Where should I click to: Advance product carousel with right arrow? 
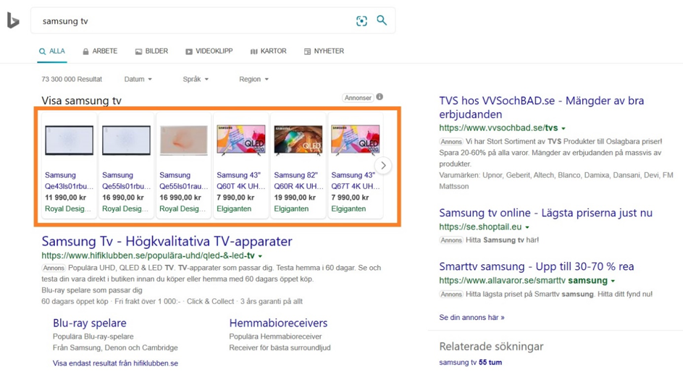383,165
